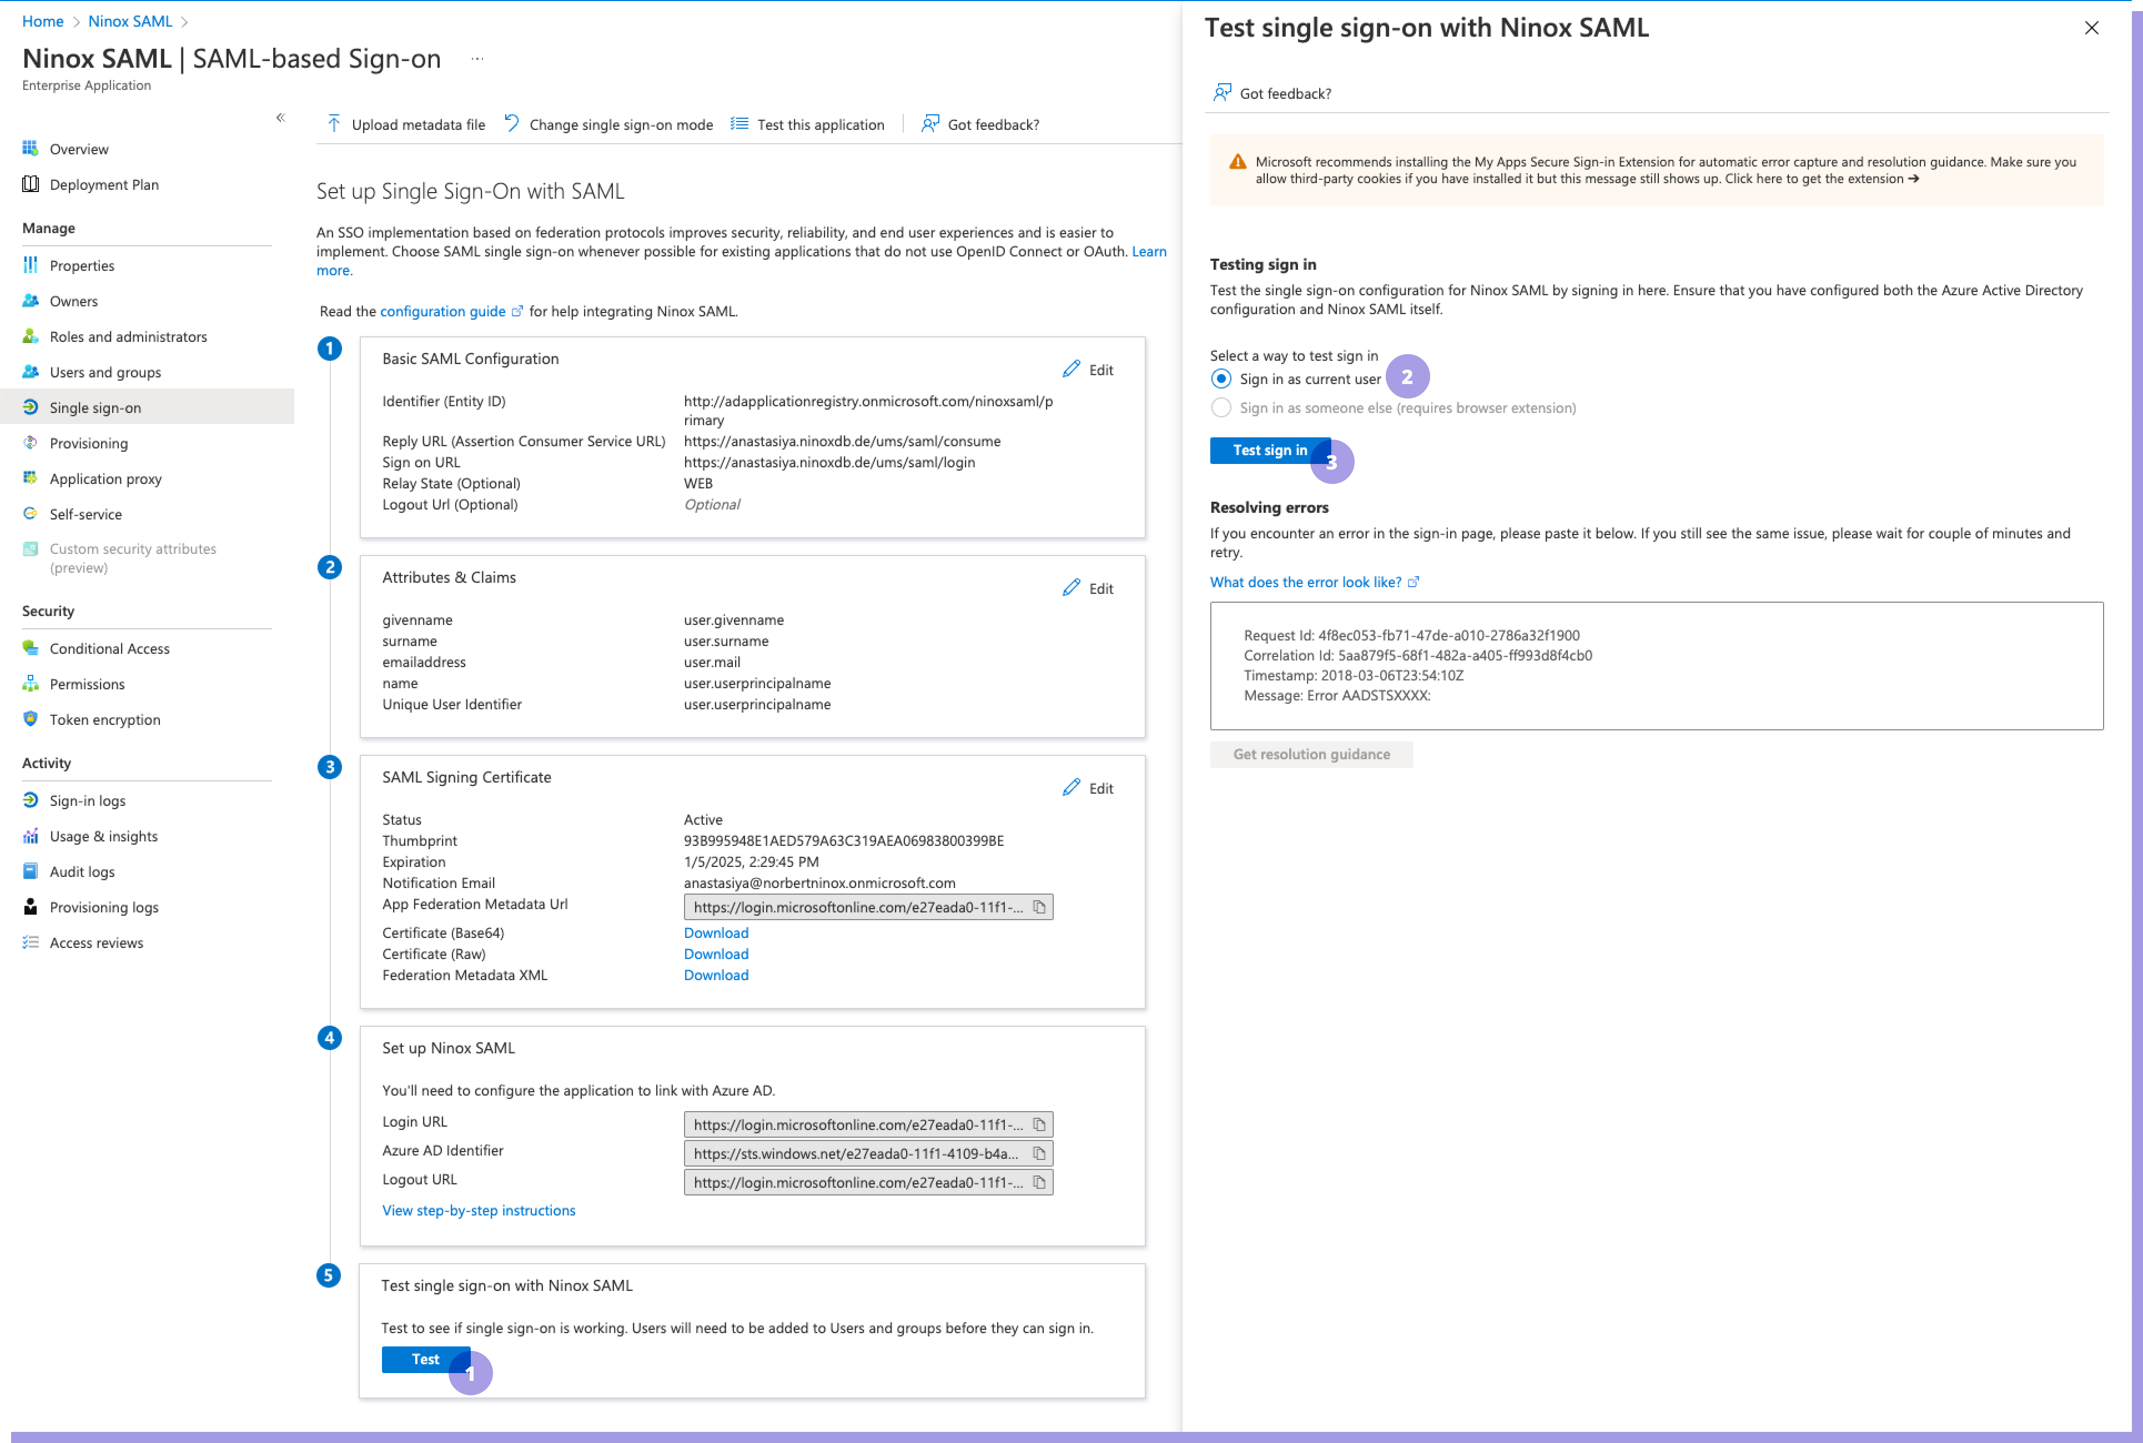Click the Token encryption shield icon

(x=31, y=719)
